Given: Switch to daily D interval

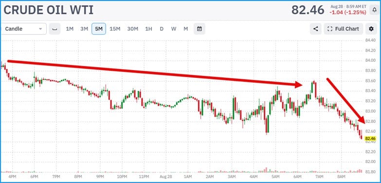Looking at the screenshot, I should [162, 29].
